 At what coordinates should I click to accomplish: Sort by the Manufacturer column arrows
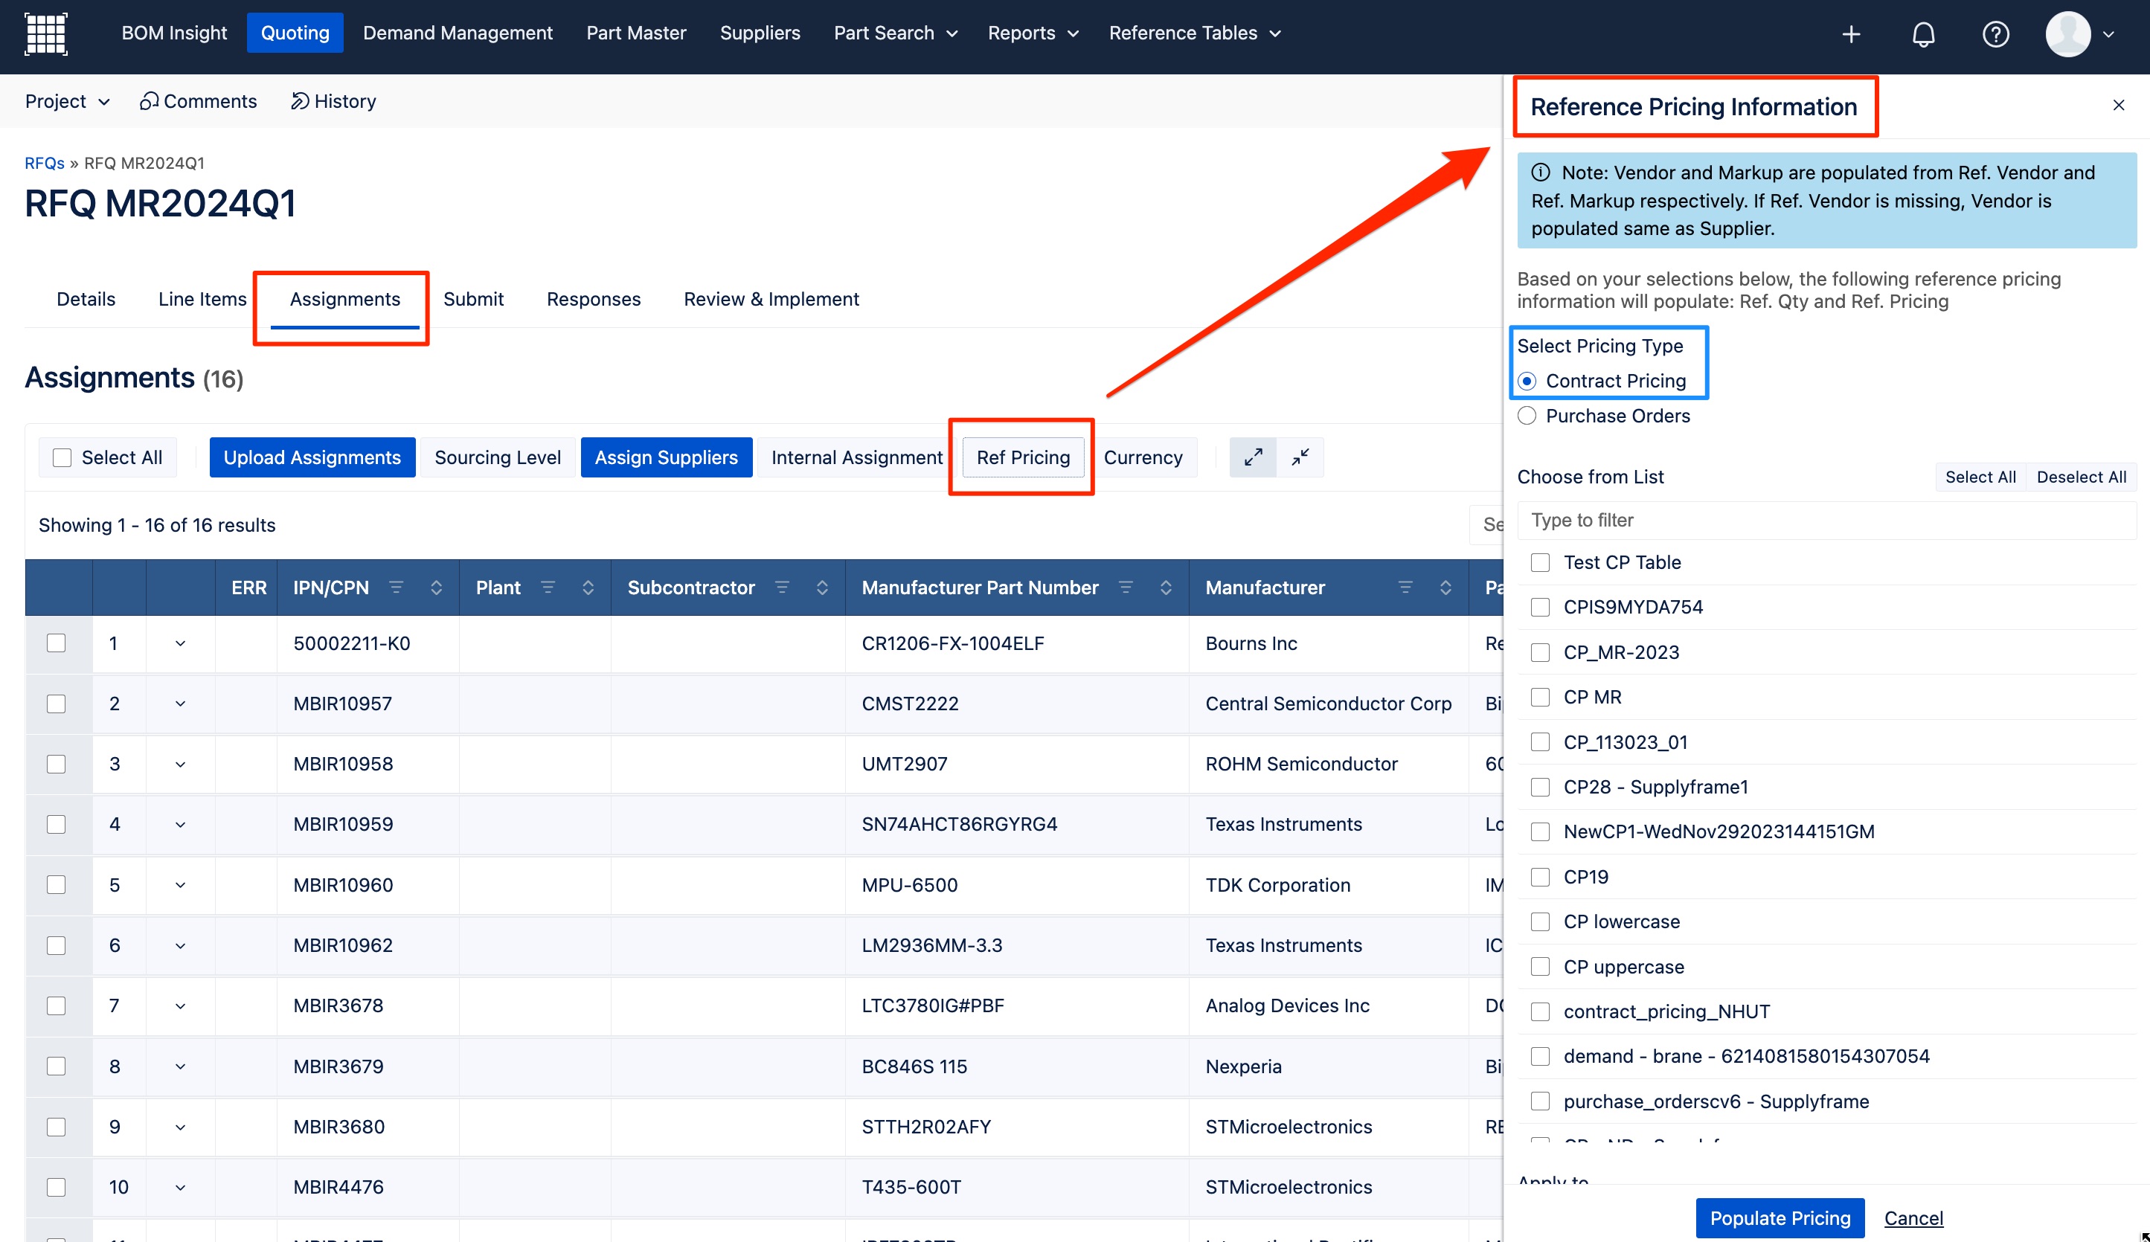[1445, 587]
